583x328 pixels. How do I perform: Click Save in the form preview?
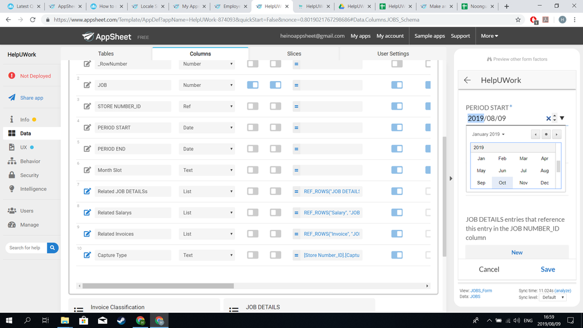click(547, 269)
